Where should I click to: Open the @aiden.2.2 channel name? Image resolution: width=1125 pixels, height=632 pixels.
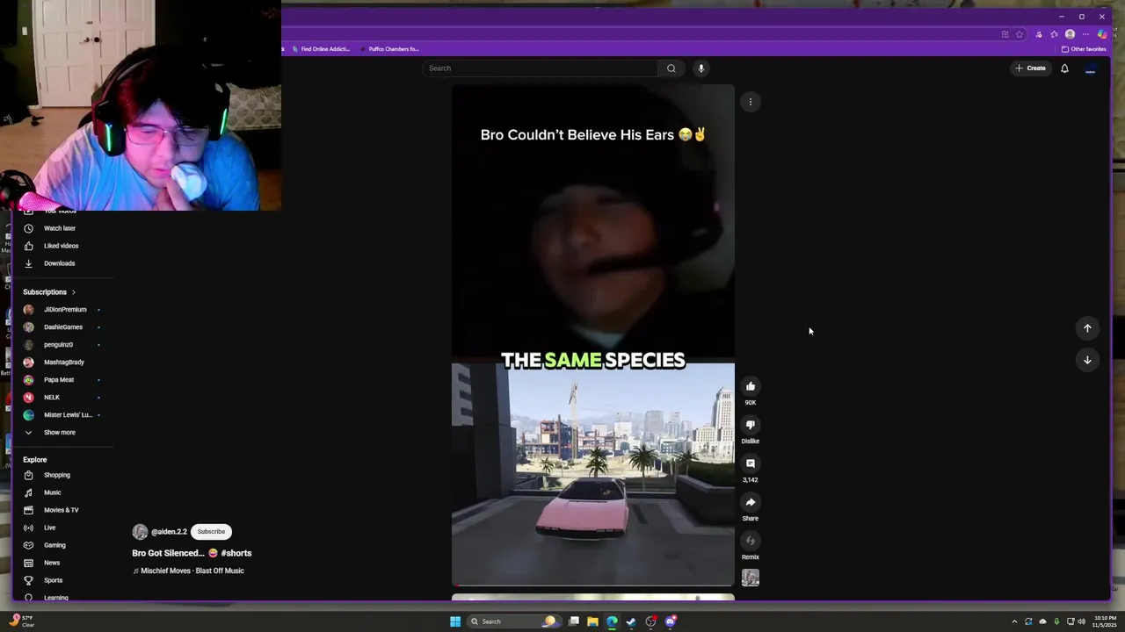(x=169, y=532)
